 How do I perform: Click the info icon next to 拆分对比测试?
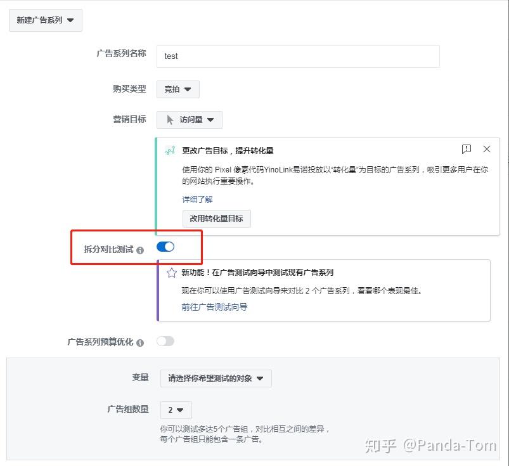[x=140, y=250]
